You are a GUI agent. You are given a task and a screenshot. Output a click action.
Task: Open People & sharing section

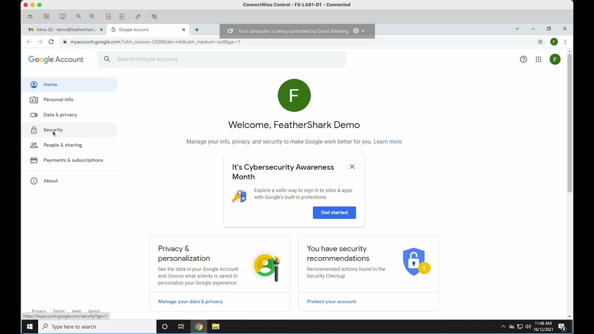(x=70, y=145)
